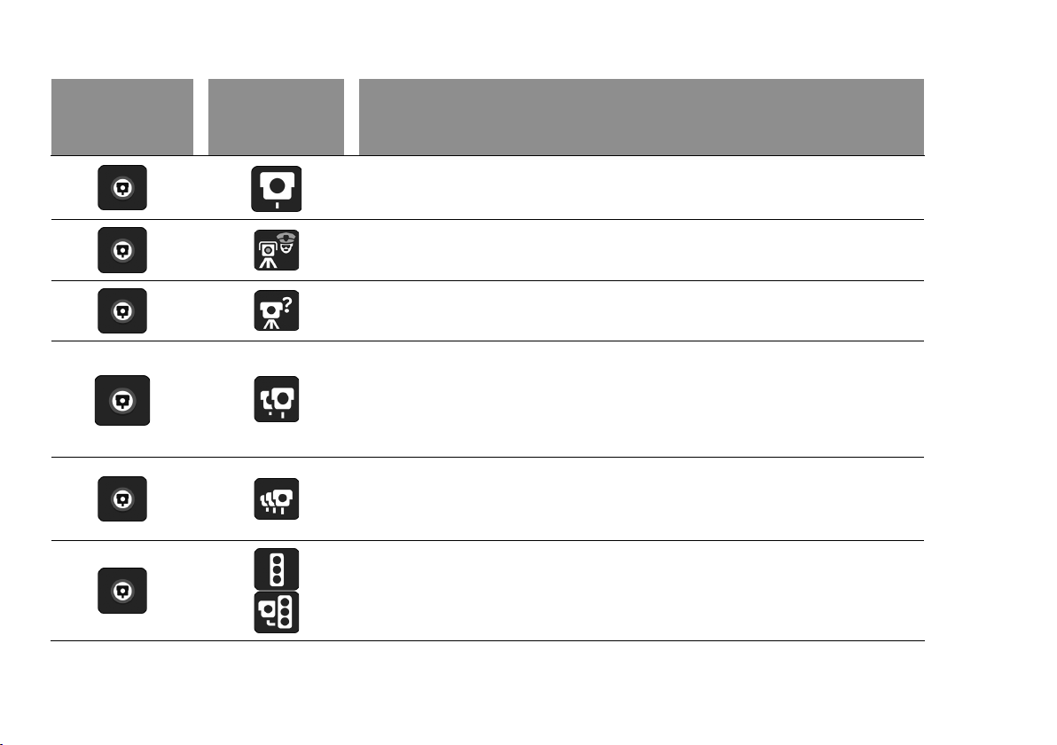Click the wide gray header cell

641,117
